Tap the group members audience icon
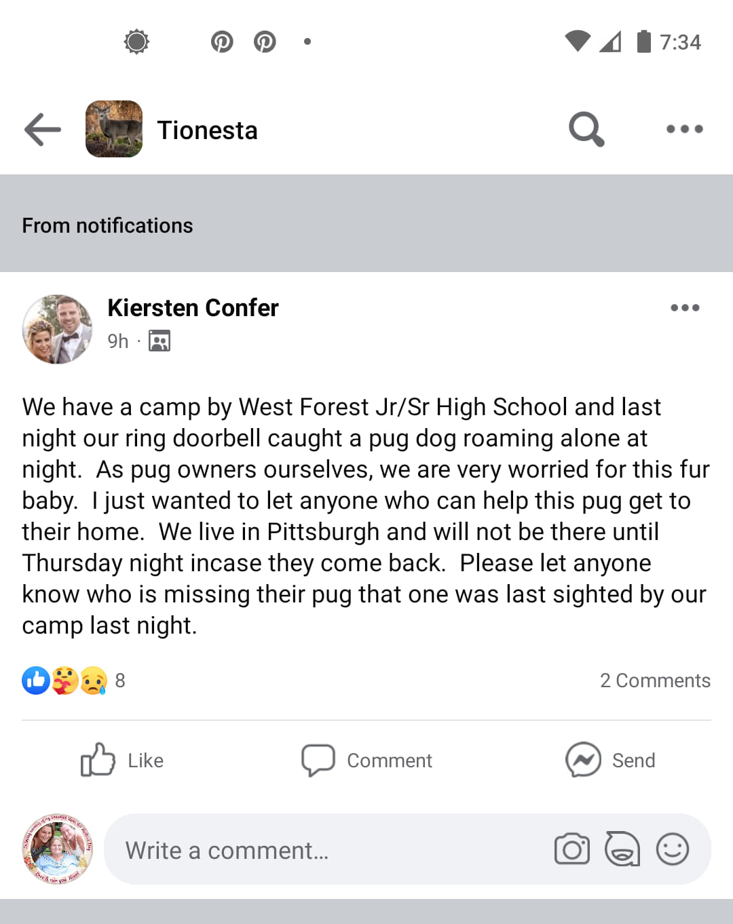Image resolution: width=733 pixels, height=924 pixels. pos(159,341)
